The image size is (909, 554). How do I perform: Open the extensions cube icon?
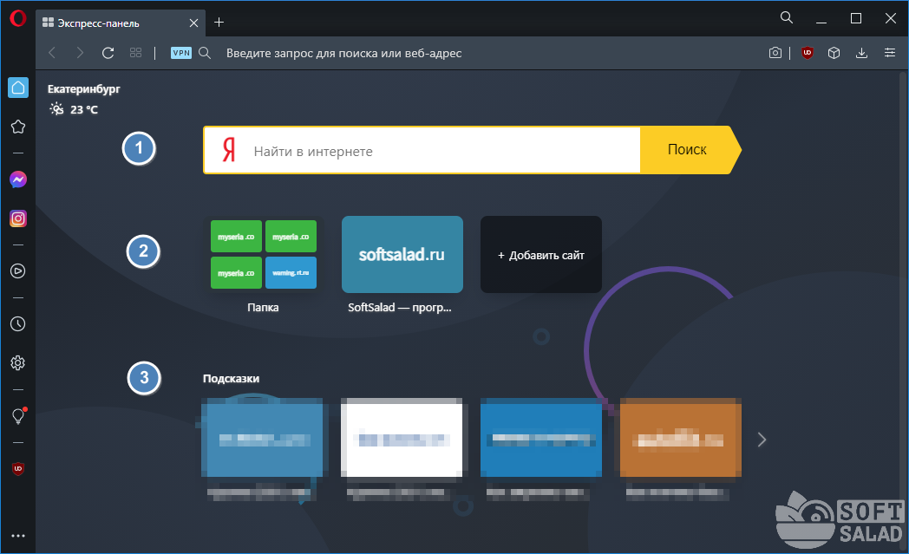coord(834,53)
